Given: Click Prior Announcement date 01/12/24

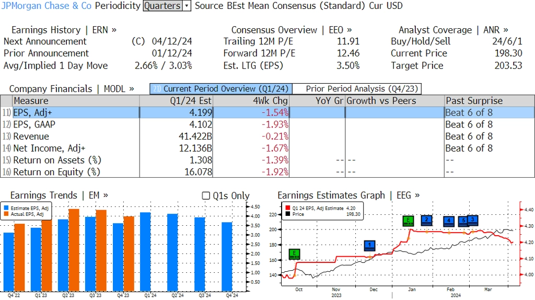Looking at the screenshot, I should coord(172,53).
